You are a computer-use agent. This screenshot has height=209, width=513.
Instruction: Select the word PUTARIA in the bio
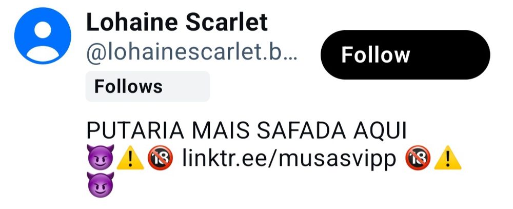135,131
